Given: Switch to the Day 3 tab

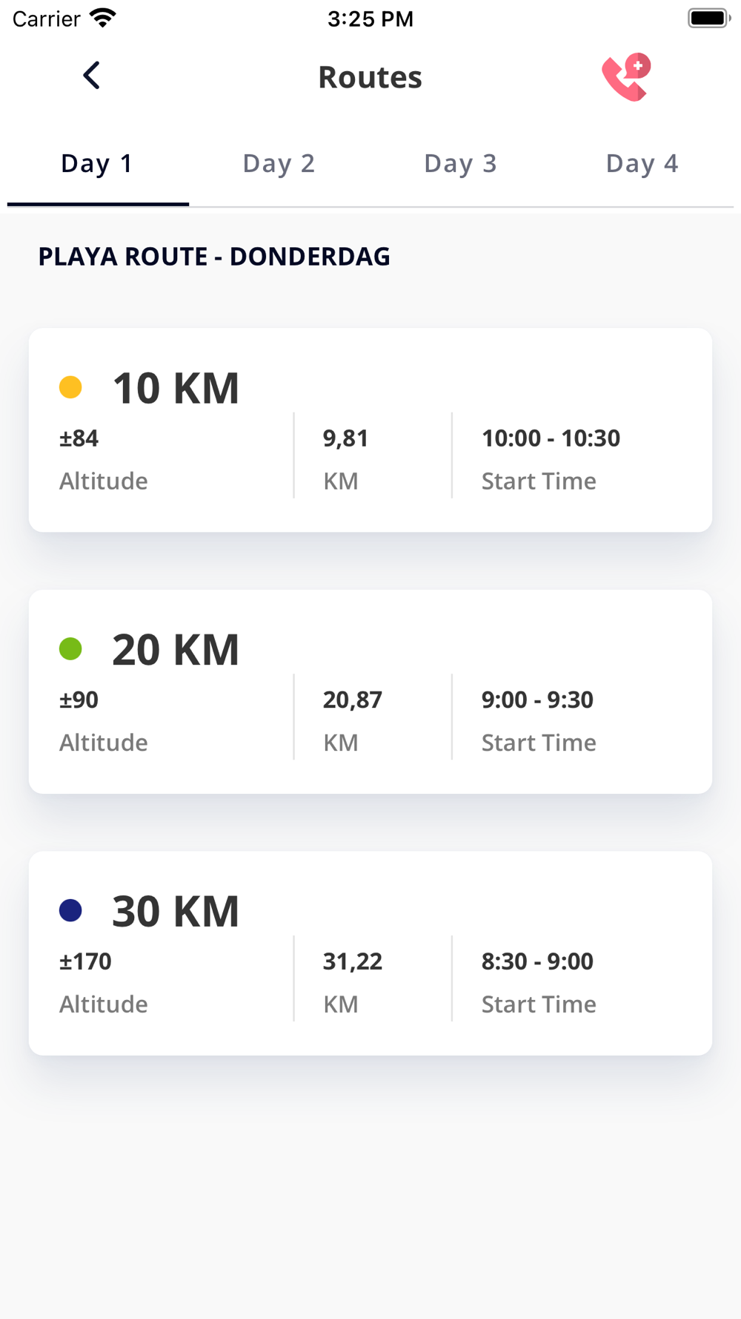Looking at the screenshot, I should click(461, 163).
